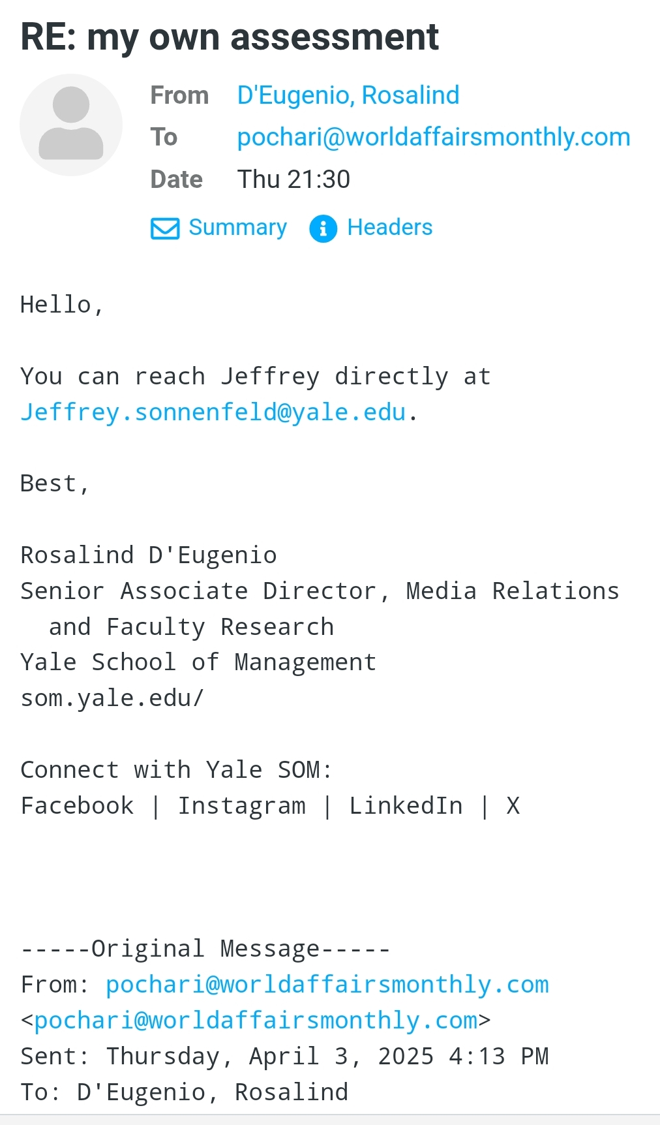Click the Yale School of Management line

[x=198, y=662]
